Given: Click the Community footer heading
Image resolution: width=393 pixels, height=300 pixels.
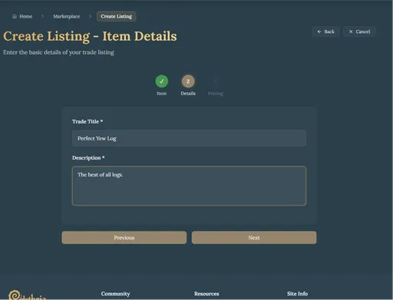Looking at the screenshot, I should 115,294.
